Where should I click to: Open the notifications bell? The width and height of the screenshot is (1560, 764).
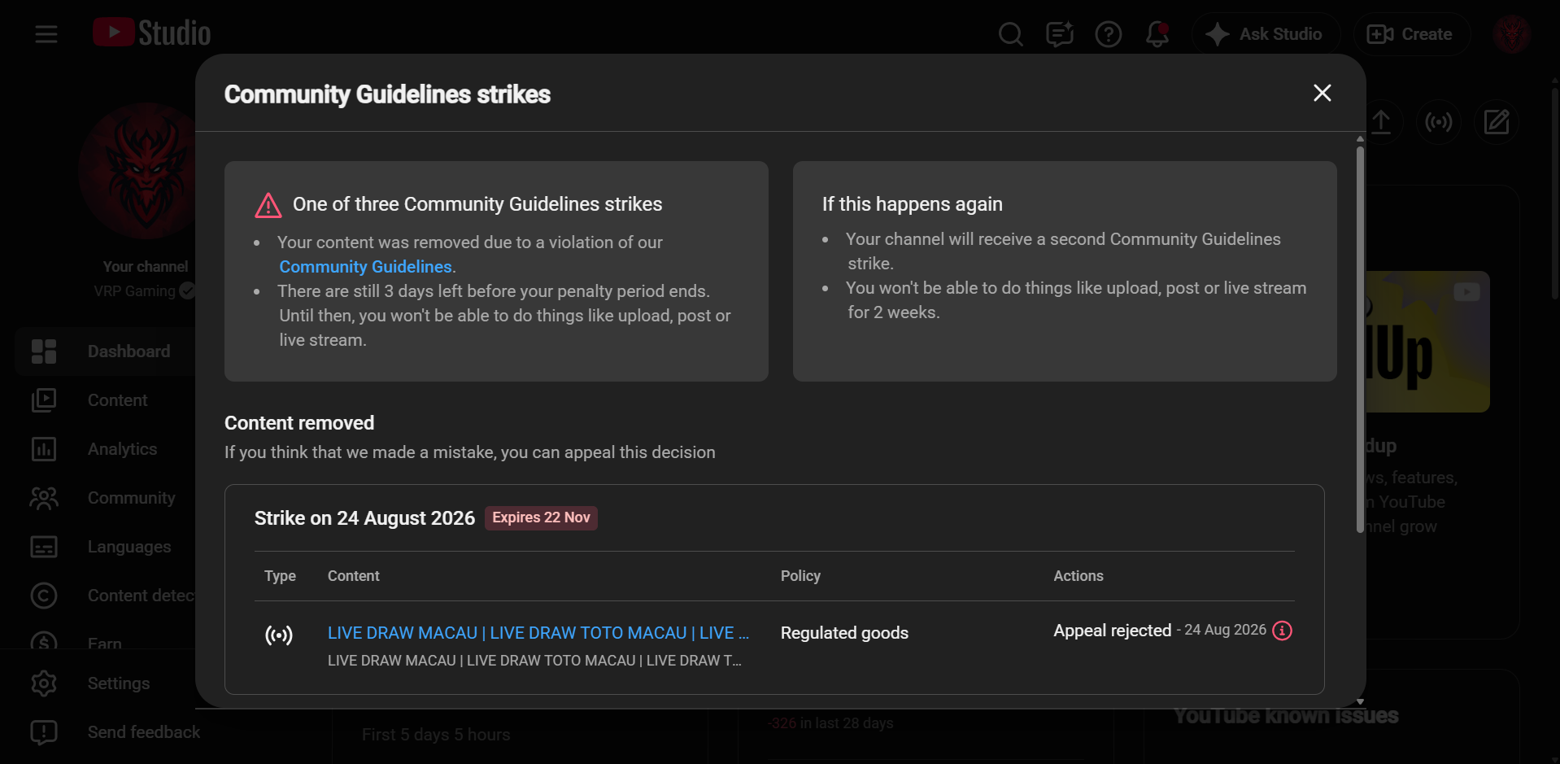(1157, 34)
